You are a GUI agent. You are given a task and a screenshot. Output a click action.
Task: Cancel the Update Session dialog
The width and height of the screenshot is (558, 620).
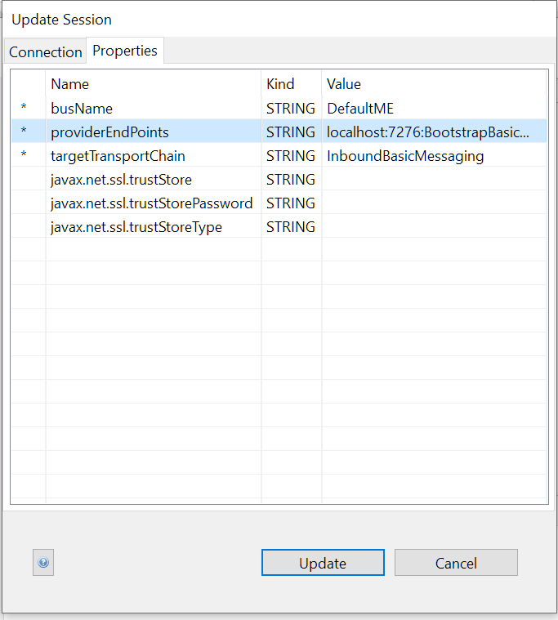point(456,563)
